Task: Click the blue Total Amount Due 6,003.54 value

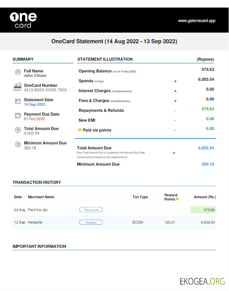Action: click(x=206, y=148)
